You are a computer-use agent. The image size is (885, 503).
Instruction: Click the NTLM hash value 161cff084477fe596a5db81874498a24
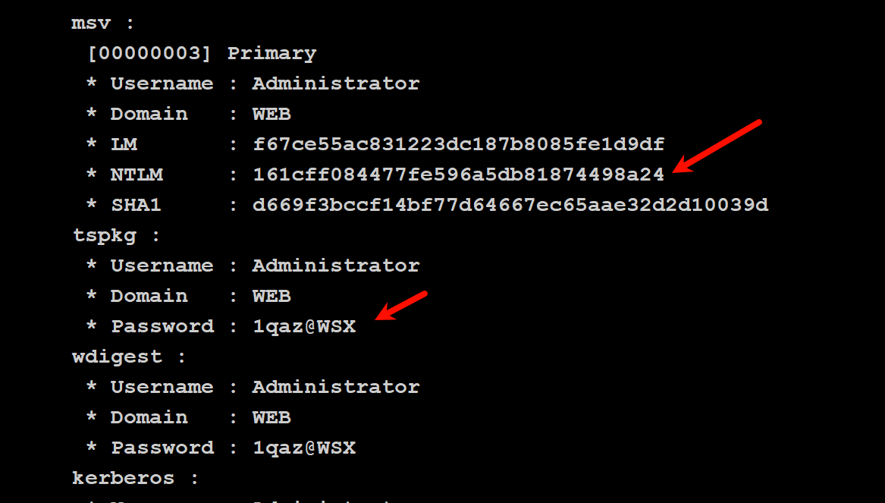458,174
